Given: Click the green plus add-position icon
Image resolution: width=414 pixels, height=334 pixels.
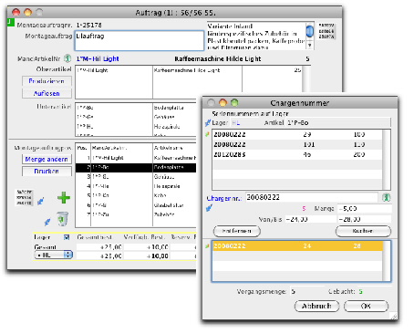Looking at the screenshot, I should point(64,198).
